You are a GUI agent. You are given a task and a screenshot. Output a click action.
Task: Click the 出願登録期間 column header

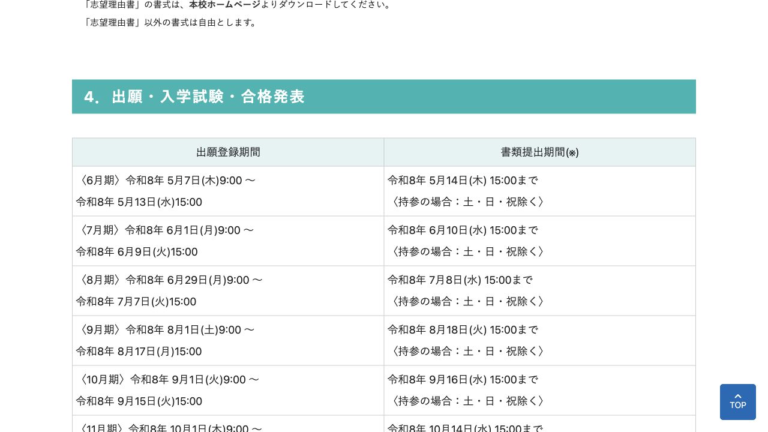(228, 152)
